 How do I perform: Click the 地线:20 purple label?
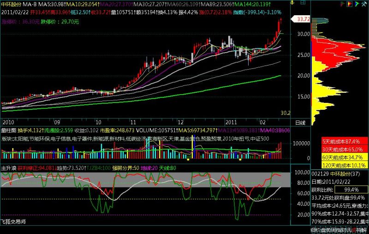[149, 168]
